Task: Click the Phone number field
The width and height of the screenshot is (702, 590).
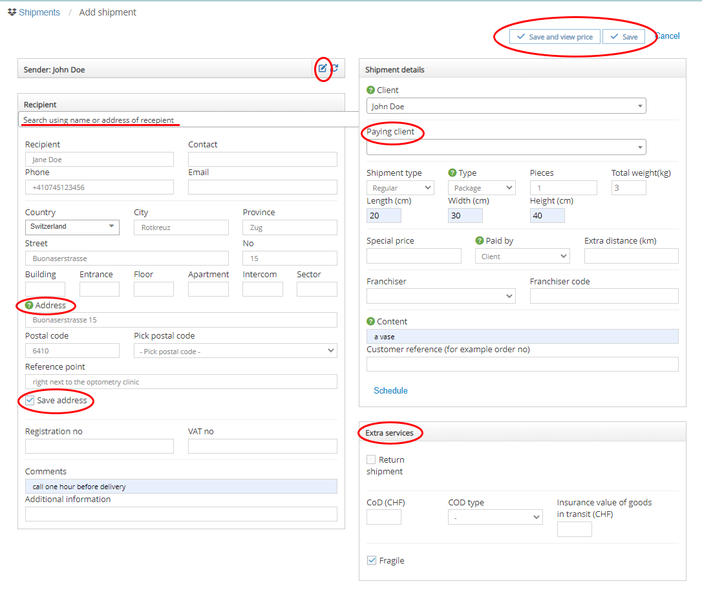Action: click(x=100, y=187)
